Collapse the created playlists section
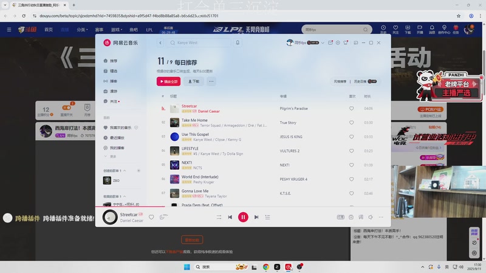The height and width of the screenshot is (273, 486). 125,170
